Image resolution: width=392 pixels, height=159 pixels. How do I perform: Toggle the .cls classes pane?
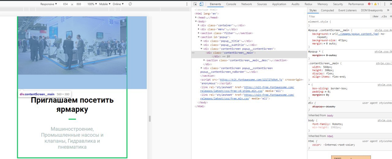(383, 17)
